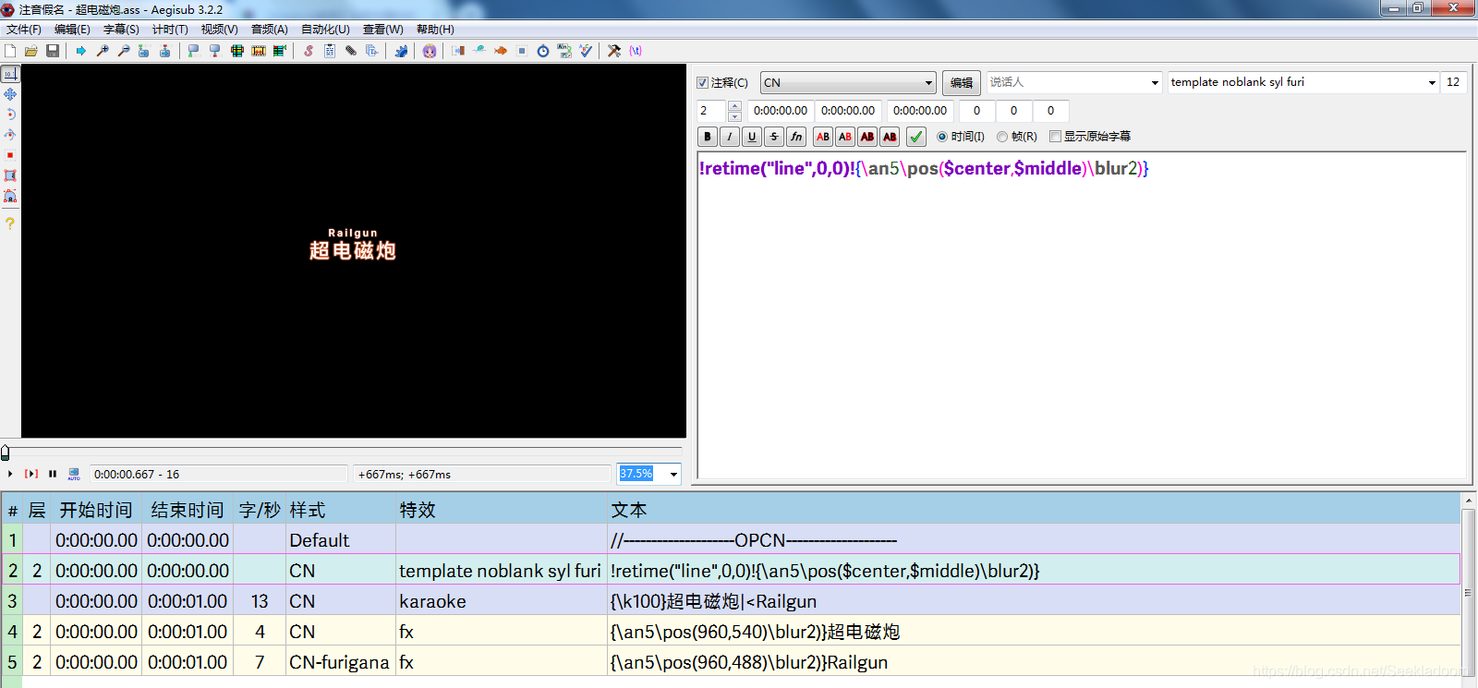The width and height of the screenshot is (1478, 688).
Task: Open the 自动化(U) menu
Action: coord(325,30)
